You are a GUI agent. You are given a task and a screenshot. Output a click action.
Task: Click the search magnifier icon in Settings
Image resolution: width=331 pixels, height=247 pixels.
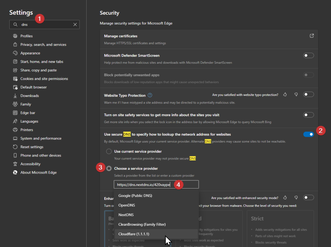(x=15, y=25)
